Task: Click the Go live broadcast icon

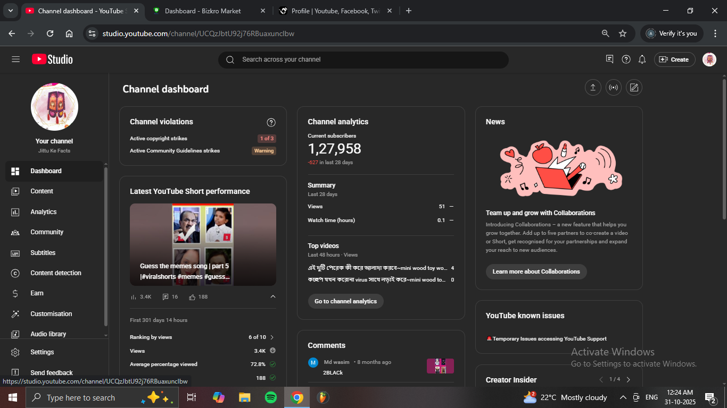Action: 613,88
